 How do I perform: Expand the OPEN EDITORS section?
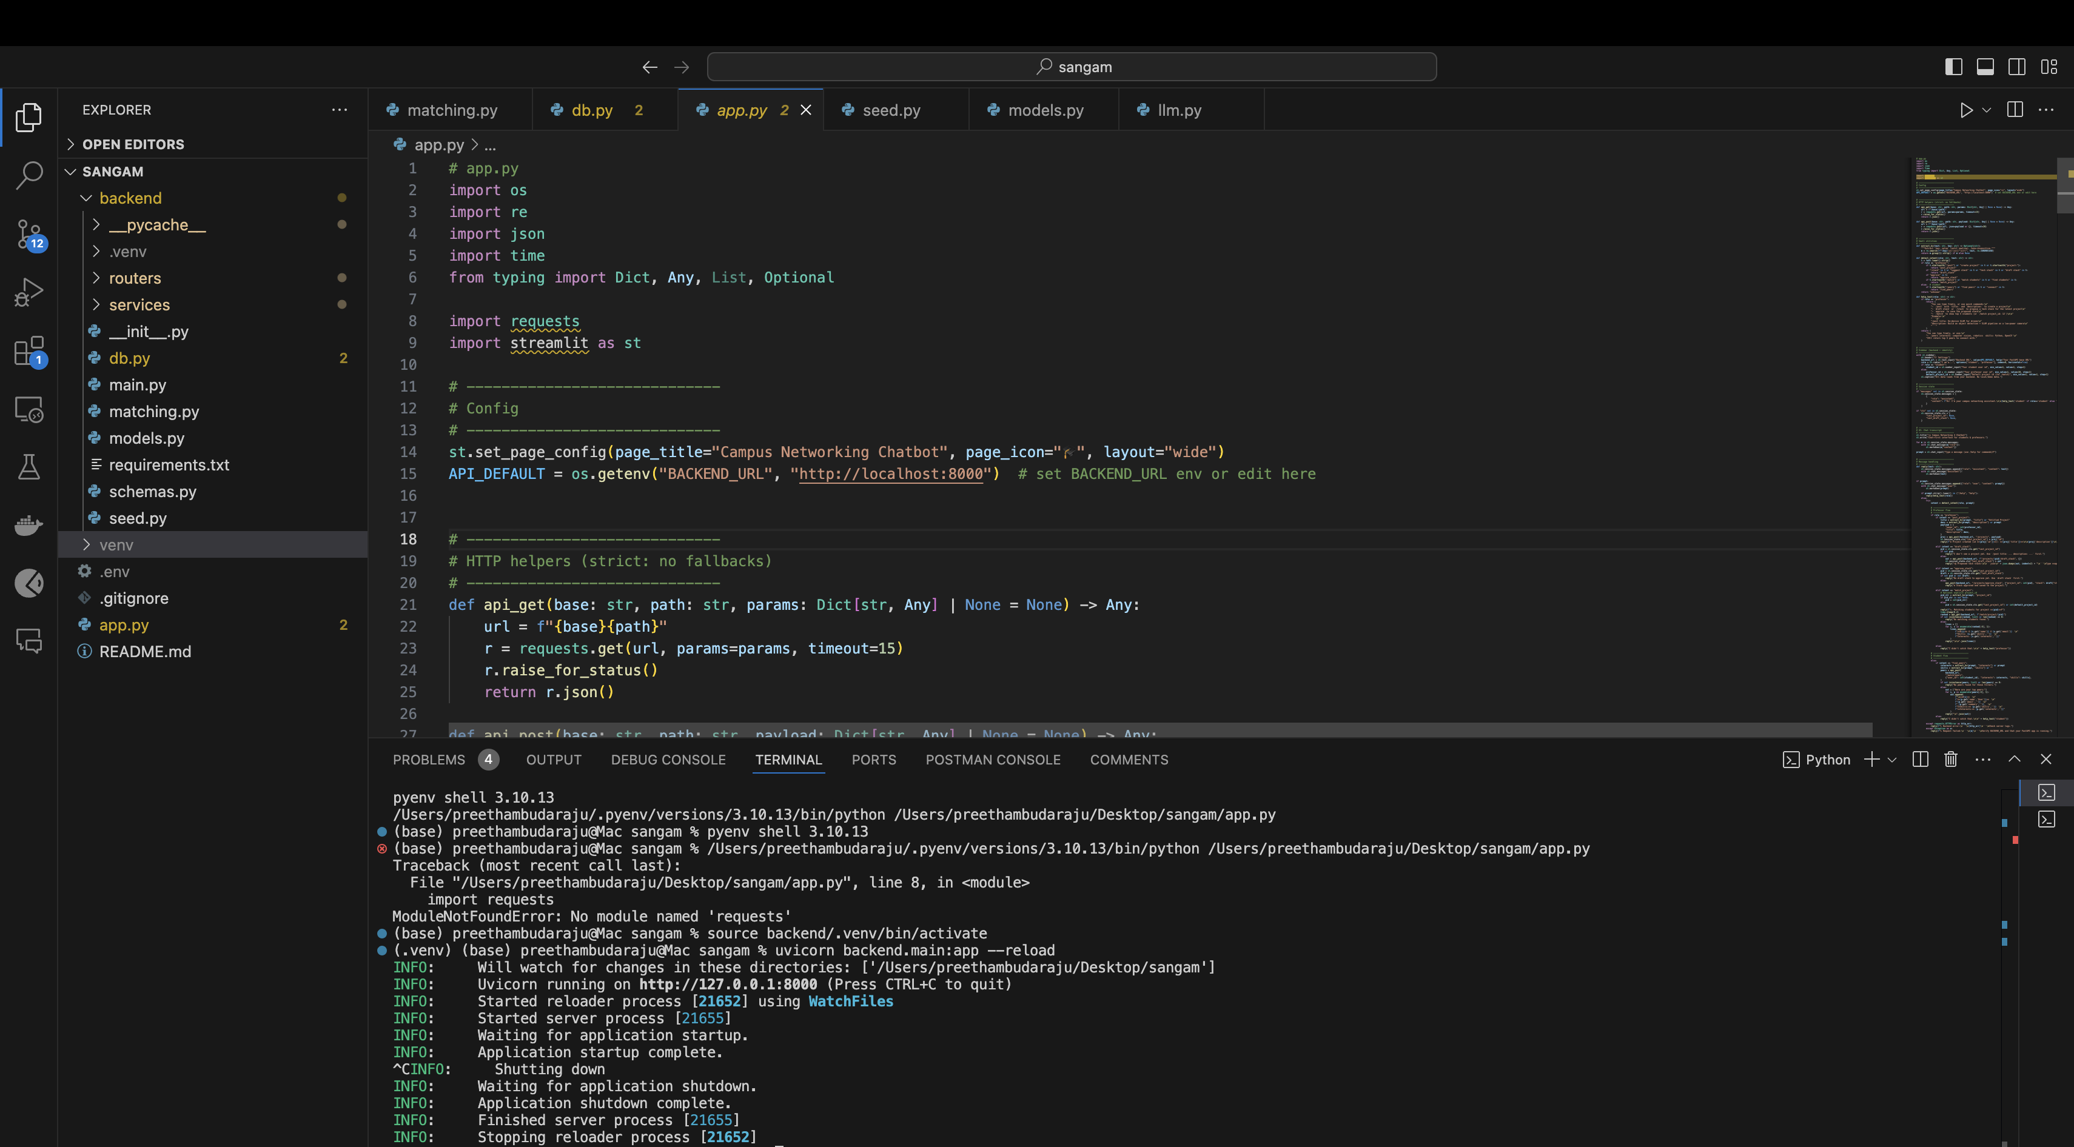click(133, 144)
